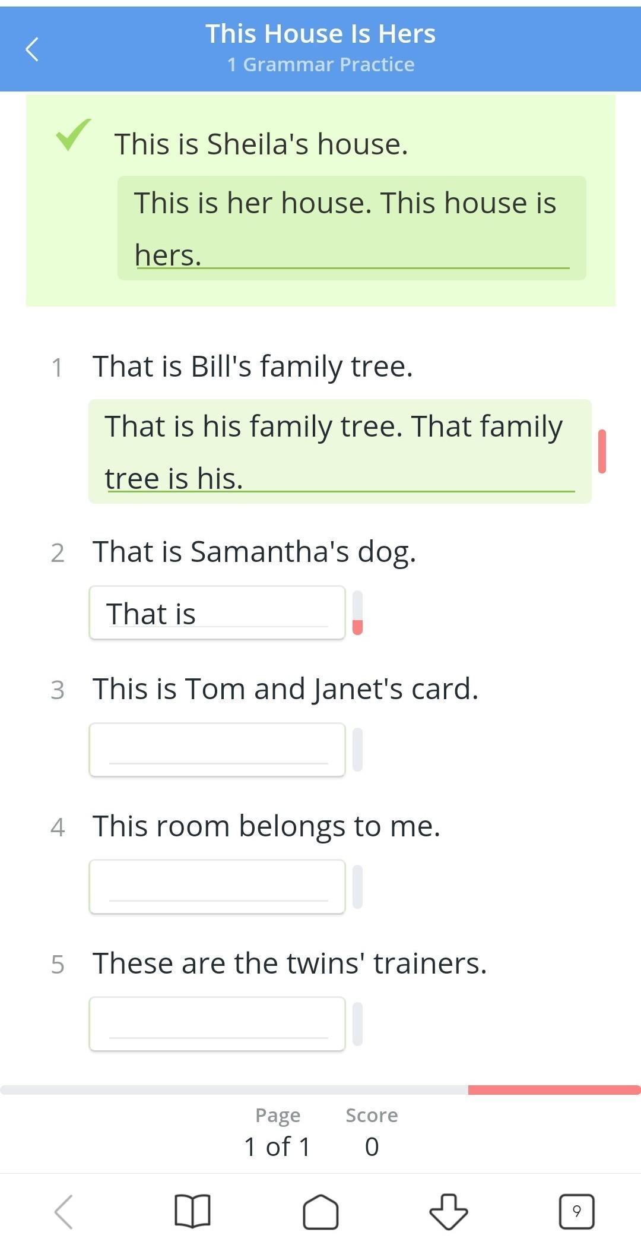Tap the red indicator beside answer 1
The image size is (641, 1251).
click(x=602, y=451)
